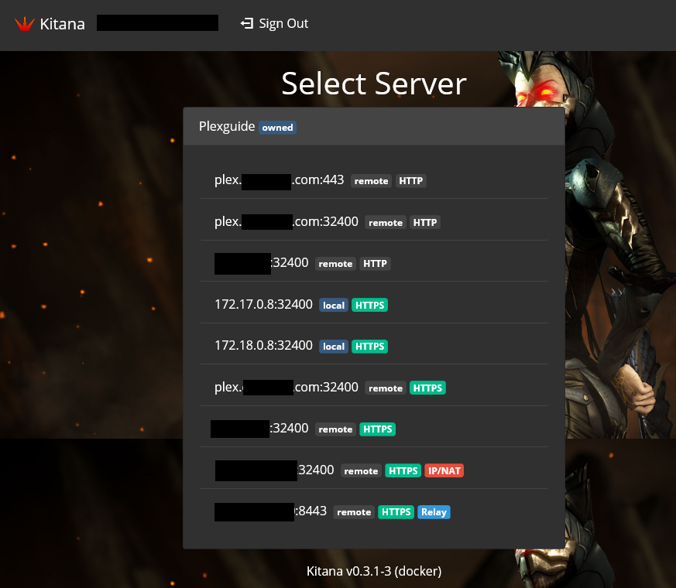
Task: Select the 32400 connection marked IP/NAT
Action: click(374, 470)
